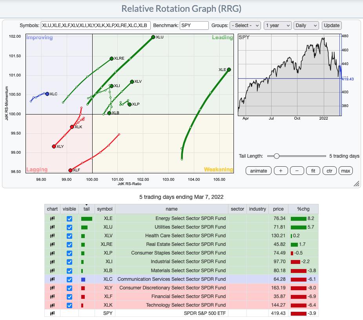Viewport: 363px width, 320px height.
Task: Toggle visibility checkbox for XLF
Action: pos(69,296)
